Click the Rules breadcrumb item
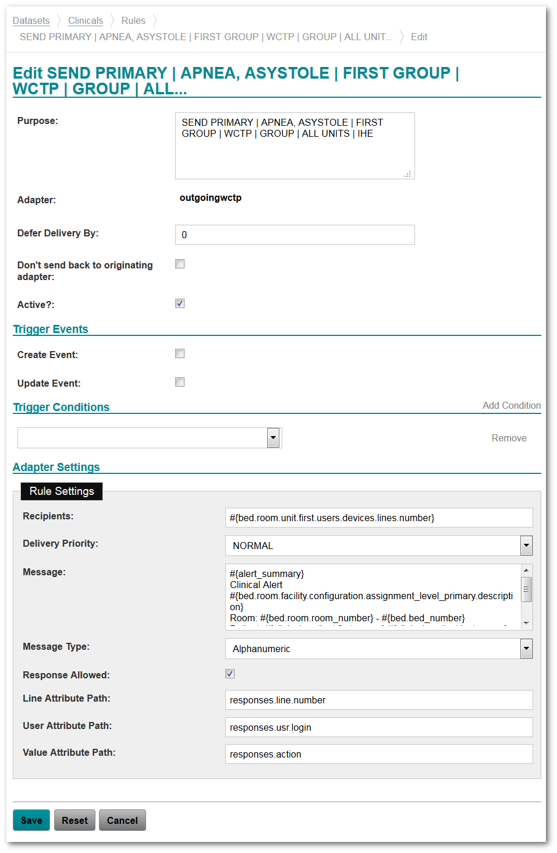557x853 pixels. coord(133,20)
